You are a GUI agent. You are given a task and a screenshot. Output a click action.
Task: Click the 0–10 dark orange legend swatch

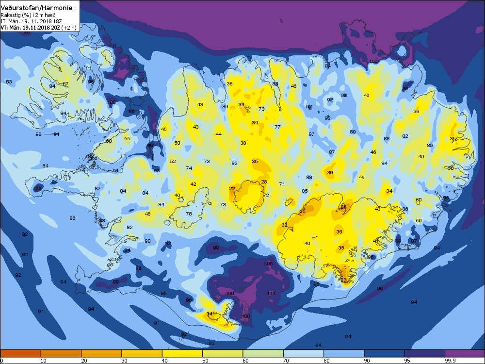click(x=20, y=353)
